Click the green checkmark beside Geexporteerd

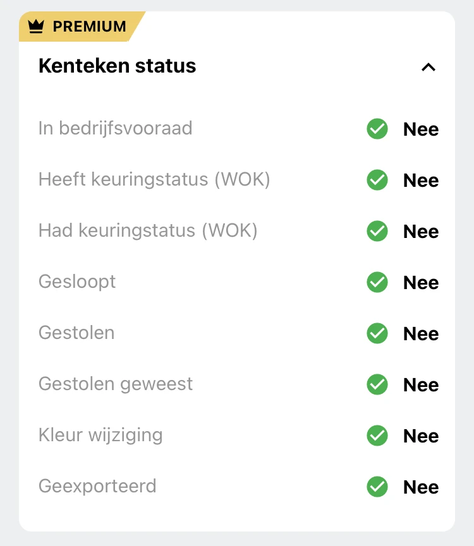(377, 487)
